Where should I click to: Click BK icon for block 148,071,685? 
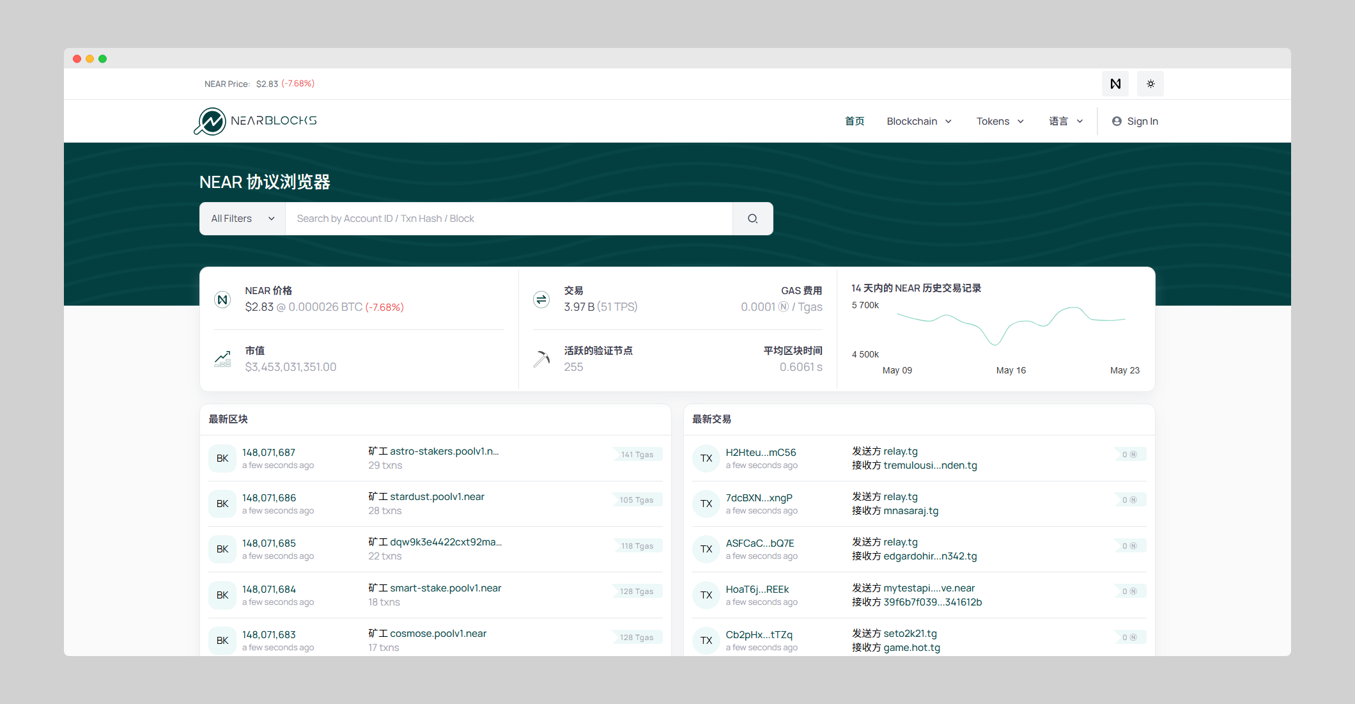tap(222, 549)
